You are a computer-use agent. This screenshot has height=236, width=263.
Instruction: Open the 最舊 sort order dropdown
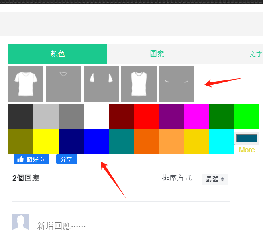215,179
